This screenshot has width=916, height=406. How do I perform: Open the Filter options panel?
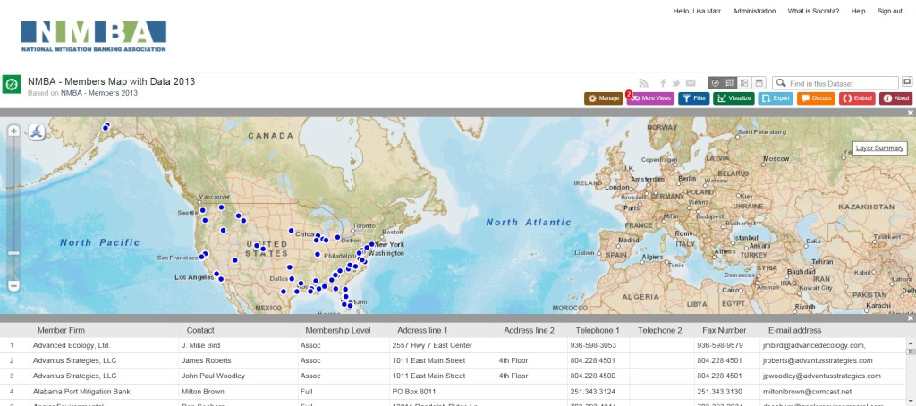coord(694,98)
